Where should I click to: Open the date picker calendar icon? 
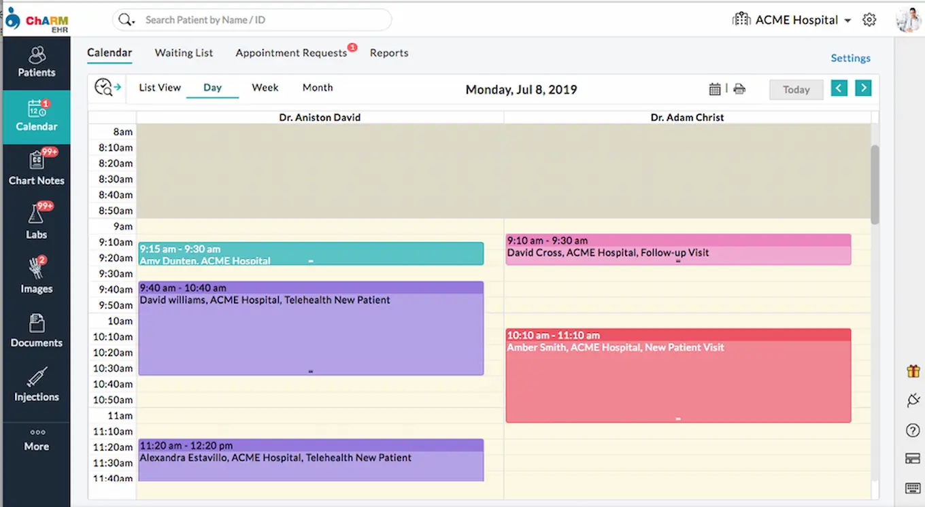(x=715, y=89)
